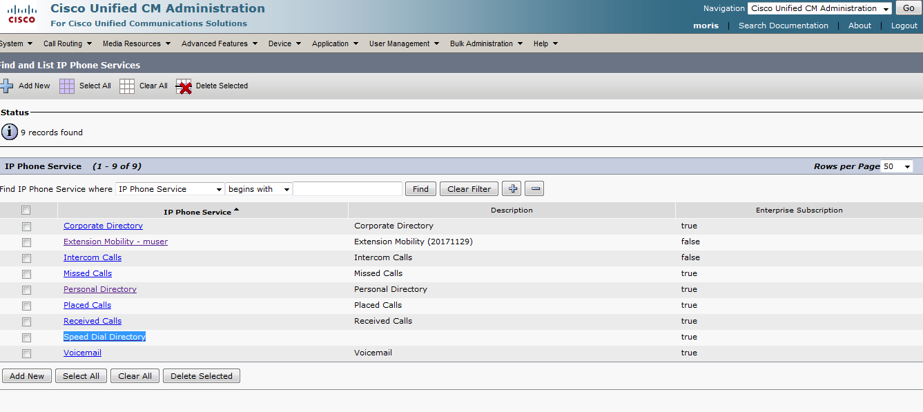Click the '9 records found' status text
This screenshot has height=412, width=923.
[52, 133]
